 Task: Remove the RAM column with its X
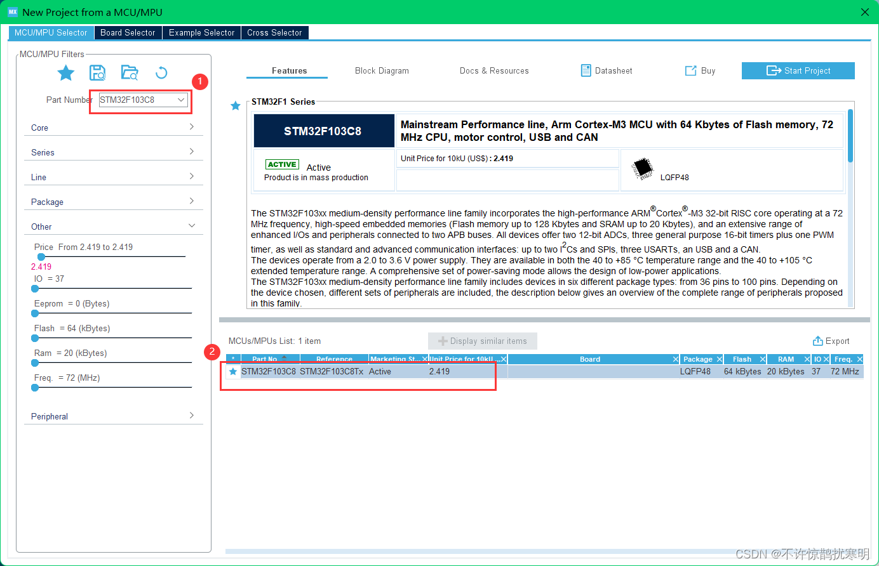coord(807,359)
